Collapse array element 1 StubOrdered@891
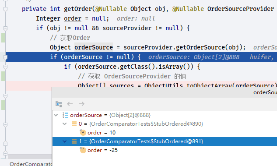 coord(65,141)
